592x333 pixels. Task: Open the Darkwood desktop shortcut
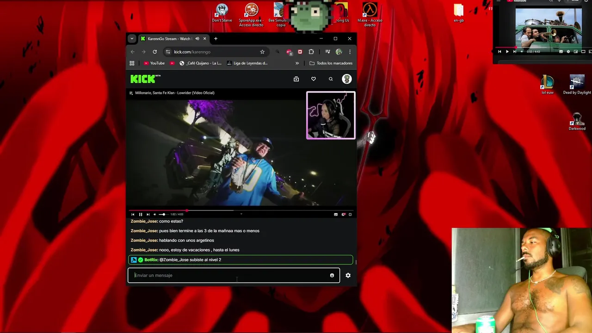pyautogui.click(x=577, y=121)
